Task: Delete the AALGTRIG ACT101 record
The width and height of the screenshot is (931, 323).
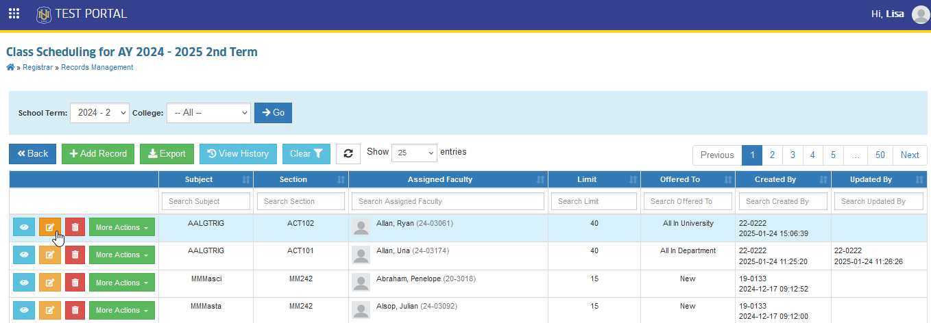Action: click(75, 255)
